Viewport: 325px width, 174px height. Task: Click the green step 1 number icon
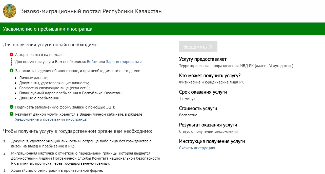point(11,71)
